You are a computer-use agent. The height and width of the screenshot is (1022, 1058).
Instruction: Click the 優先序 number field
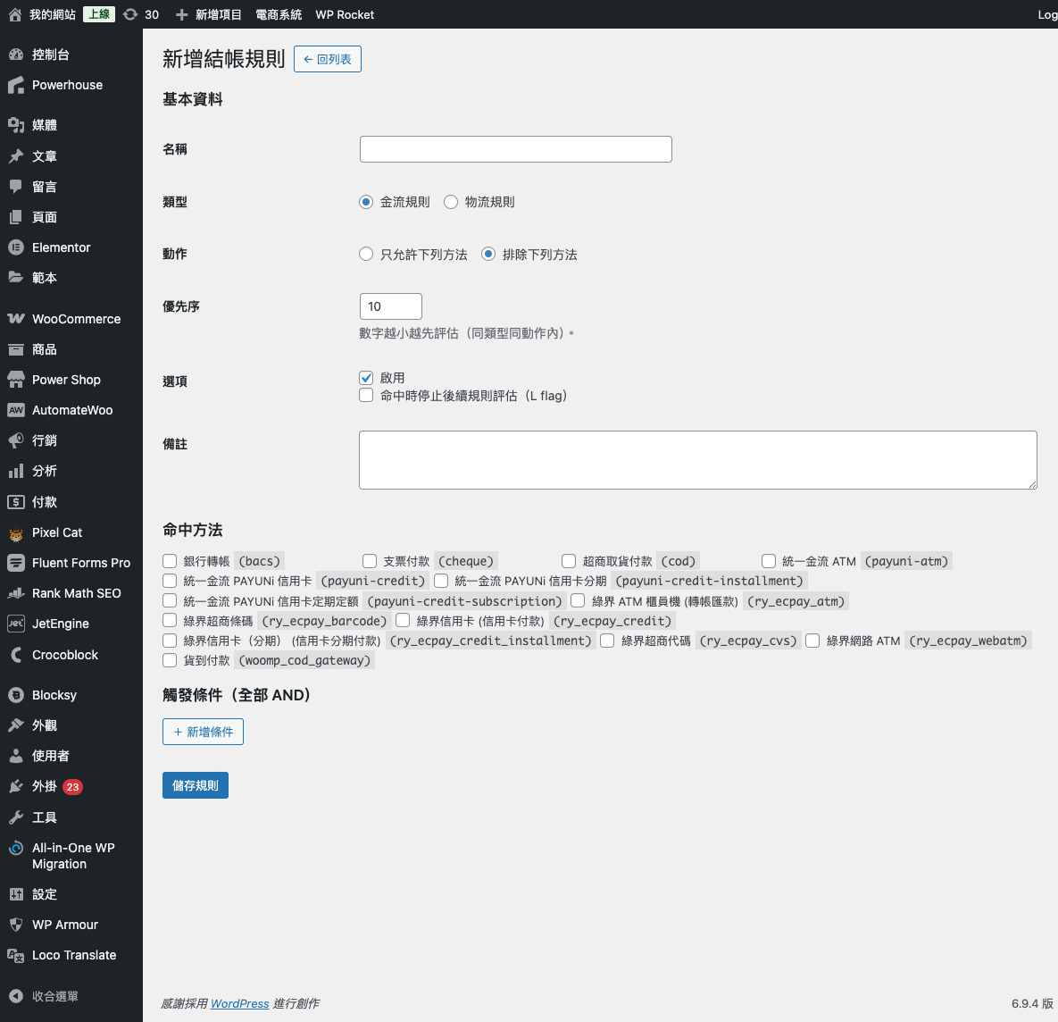[391, 306]
